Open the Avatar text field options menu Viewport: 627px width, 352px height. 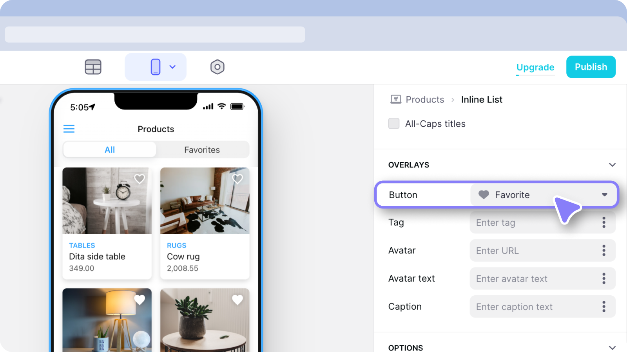pyautogui.click(x=604, y=278)
